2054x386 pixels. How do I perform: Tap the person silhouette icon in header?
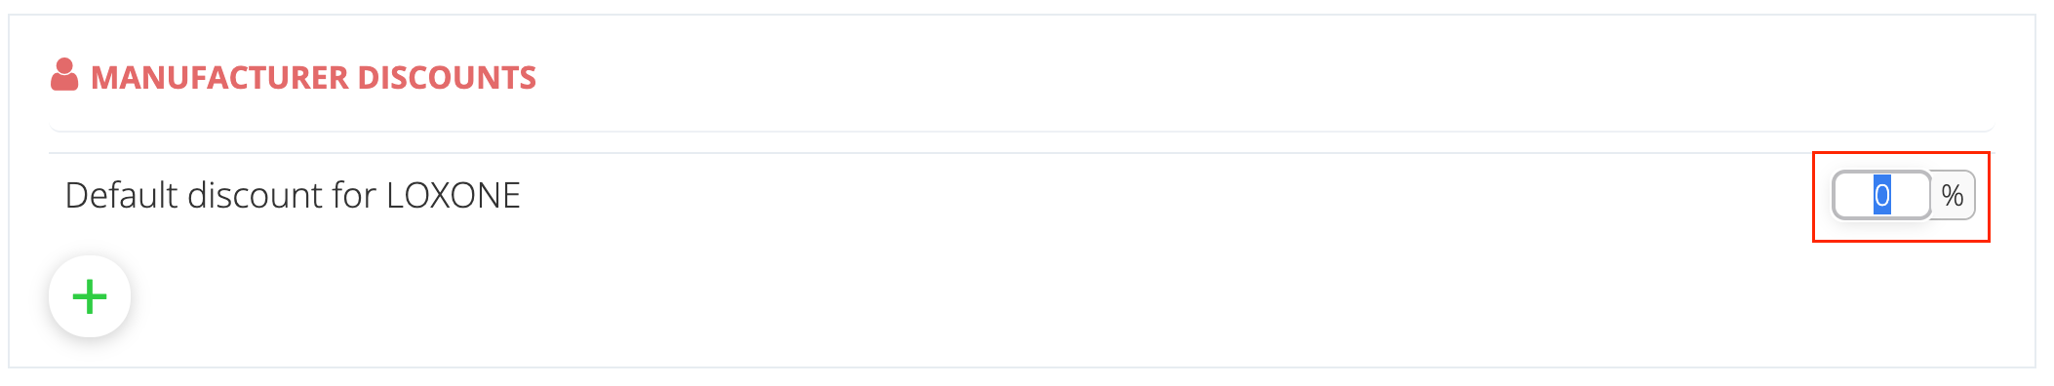pos(64,75)
